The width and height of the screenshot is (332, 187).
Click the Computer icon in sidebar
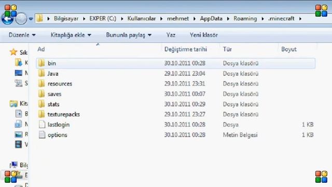click(x=14, y=165)
